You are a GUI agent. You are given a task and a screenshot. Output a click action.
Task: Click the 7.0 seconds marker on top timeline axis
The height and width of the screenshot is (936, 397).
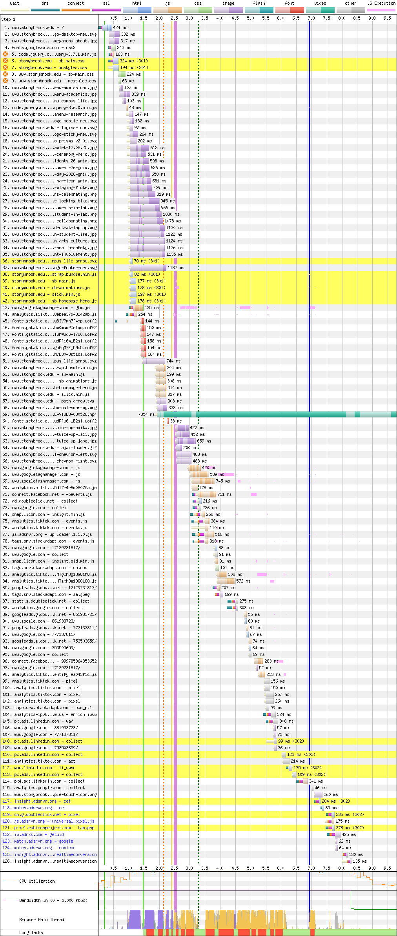click(x=311, y=18)
